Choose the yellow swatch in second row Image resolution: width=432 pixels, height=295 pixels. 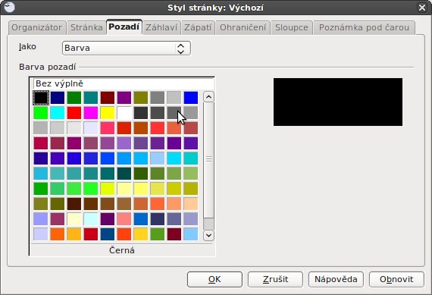click(108, 113)
